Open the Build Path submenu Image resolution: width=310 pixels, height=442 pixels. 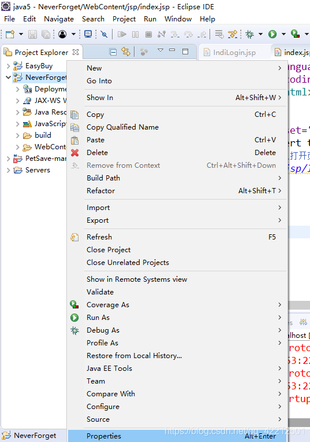(x=178, y=178)
